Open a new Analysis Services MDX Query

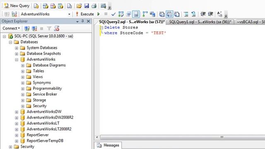pos(46,6)
